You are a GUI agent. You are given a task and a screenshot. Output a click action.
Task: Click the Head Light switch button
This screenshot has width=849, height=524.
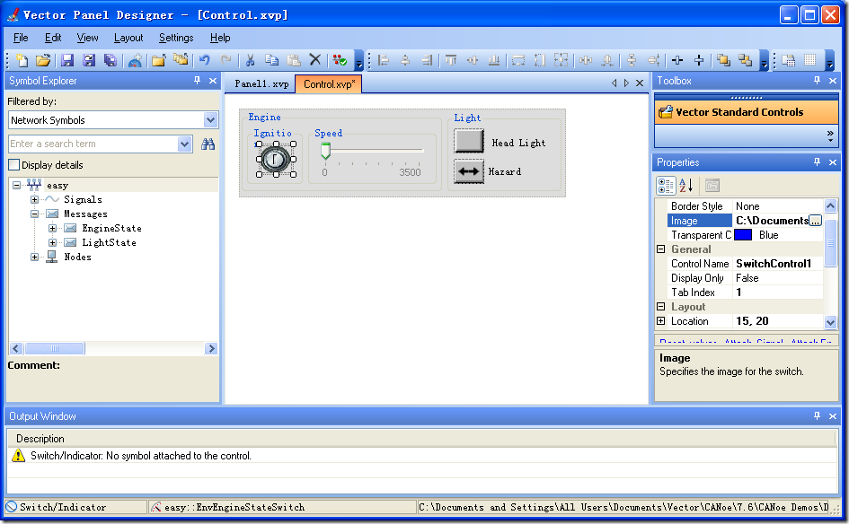pos(468,142)
